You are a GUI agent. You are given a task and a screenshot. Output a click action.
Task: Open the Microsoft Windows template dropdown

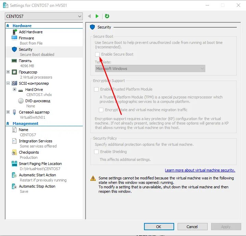pos(150,69)
